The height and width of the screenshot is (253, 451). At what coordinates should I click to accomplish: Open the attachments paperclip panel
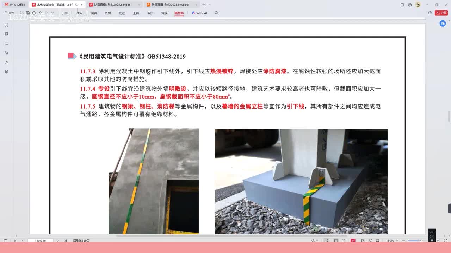pyautogui.click(x=6, y=53)
